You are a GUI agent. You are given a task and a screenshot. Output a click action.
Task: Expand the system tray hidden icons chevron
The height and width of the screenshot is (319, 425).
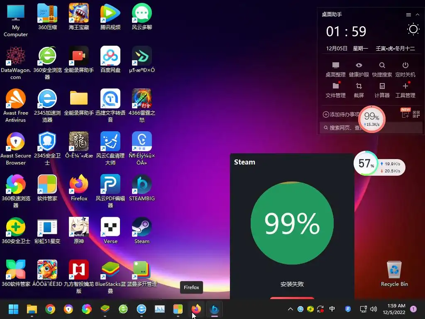pos(290,309)
